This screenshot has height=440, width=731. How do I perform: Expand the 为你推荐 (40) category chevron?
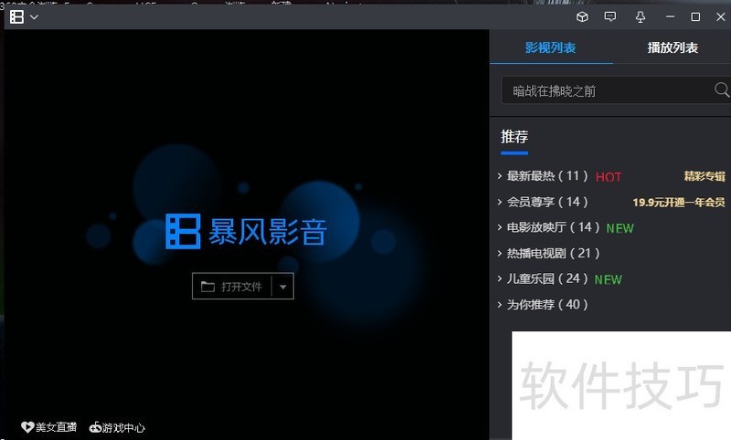[499, 305]
